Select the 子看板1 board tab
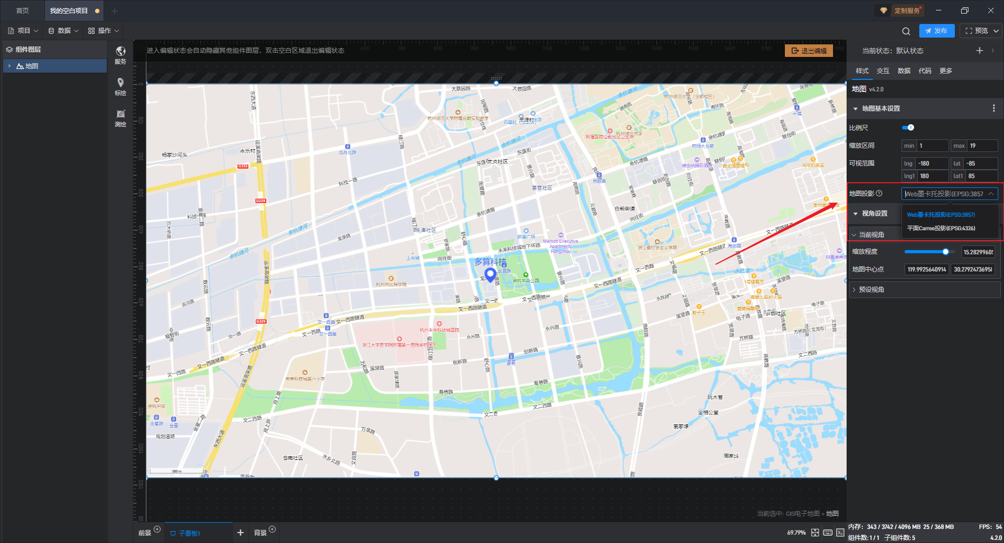The width and height of the screenshot is (1004, 543). pyautogui.click(x=198, y=533)
